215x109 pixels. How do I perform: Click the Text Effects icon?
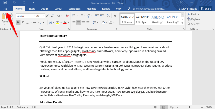pyautogui.click(x=51, y=22)
